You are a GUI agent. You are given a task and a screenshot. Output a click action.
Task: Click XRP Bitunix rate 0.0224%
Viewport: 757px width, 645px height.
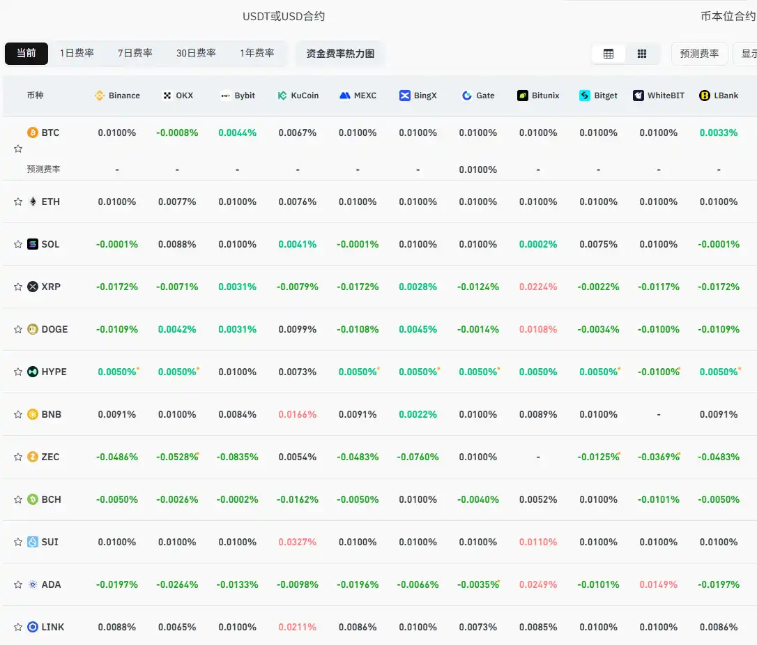click(x=538, y=287)
